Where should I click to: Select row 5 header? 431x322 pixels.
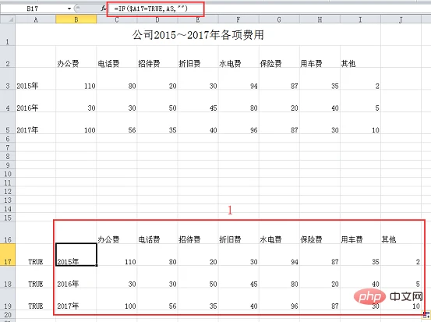point(8,123)
